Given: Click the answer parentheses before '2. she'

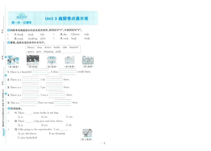Looking at the screenshot, I should 57,34.
